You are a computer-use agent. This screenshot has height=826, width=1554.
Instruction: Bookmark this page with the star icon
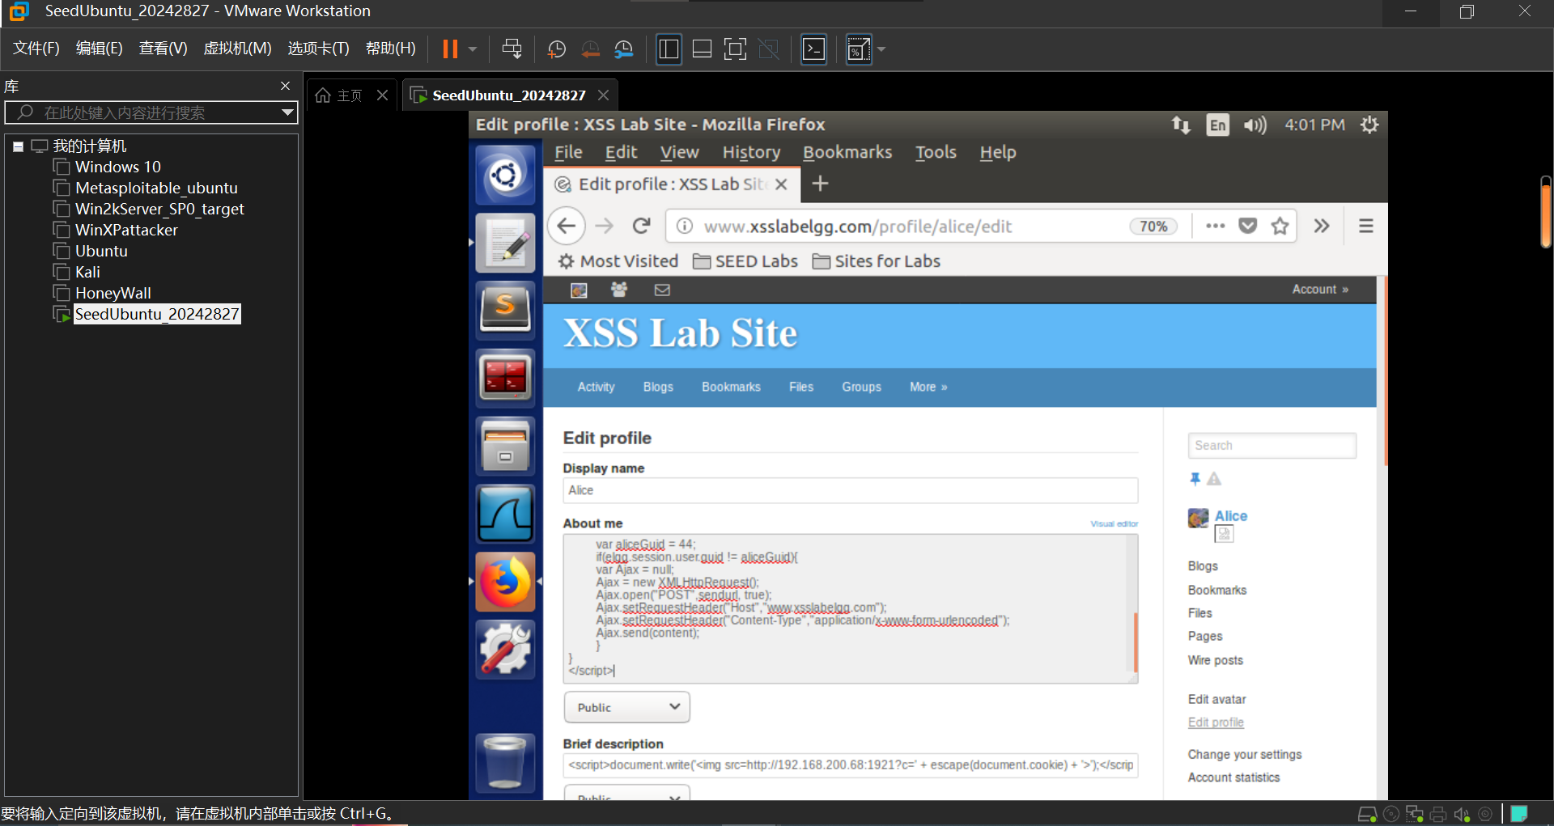[1280, 226]
